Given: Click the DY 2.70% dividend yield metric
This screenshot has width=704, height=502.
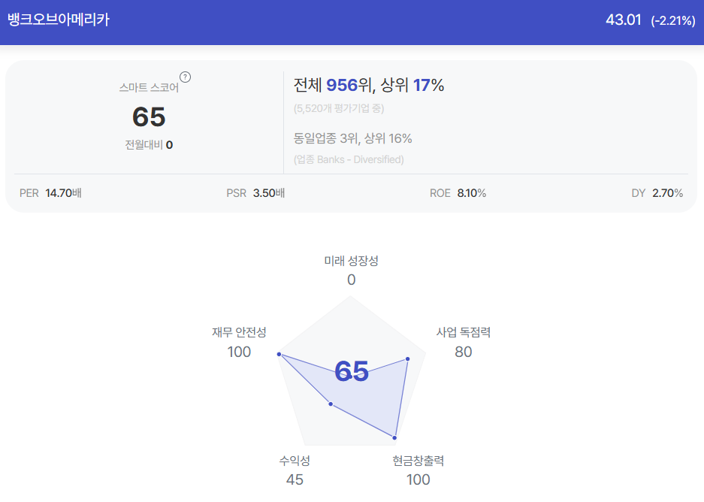Looking at the screenshot, I should click(x=657, y=193).
